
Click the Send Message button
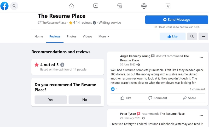point(177,20)
